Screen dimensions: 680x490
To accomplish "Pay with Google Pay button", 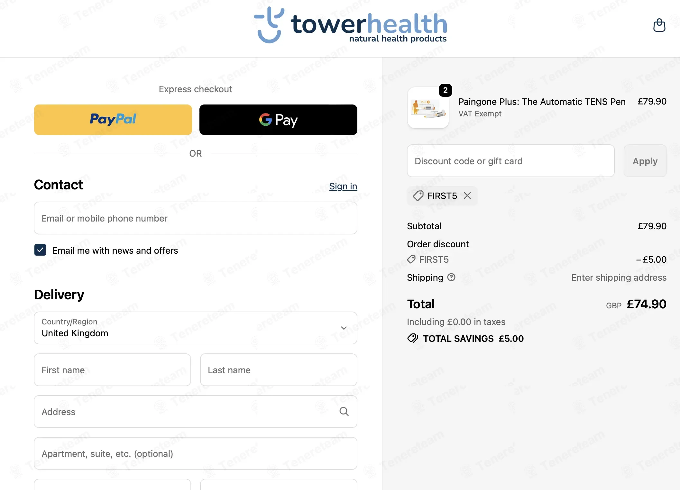I will (x=278, y=120).
